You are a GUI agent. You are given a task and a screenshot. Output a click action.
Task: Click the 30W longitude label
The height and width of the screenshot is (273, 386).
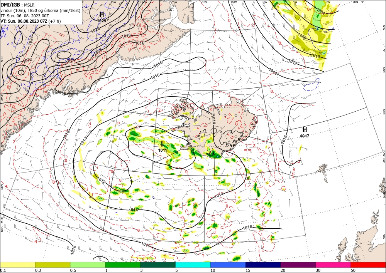tap(144, 2)
